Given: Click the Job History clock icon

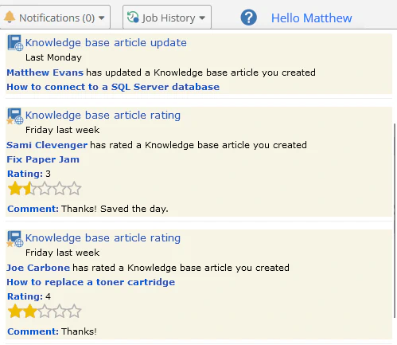Looking at the screenshot, I should [x=133, y=18].
